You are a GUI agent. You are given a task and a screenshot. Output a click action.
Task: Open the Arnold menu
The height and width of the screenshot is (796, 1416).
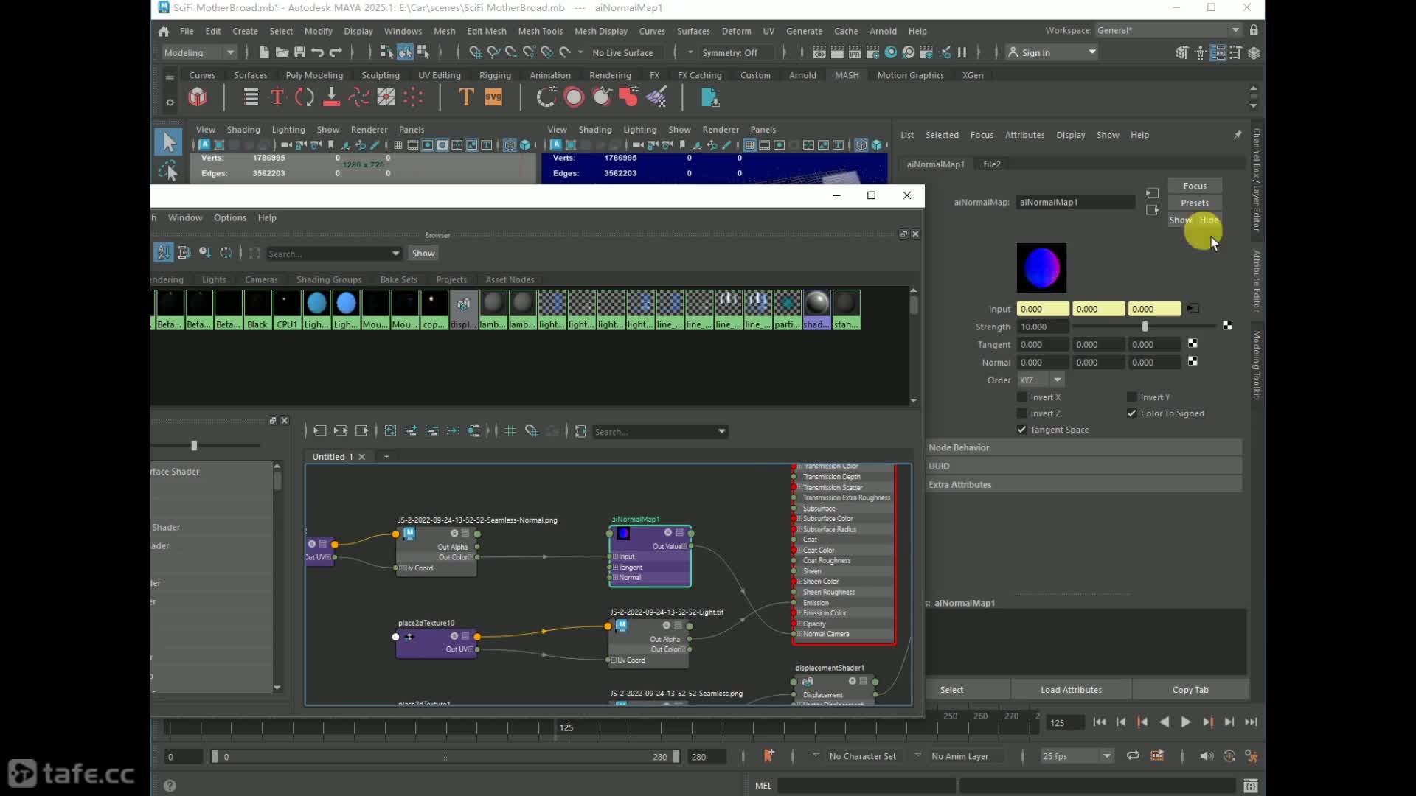pos(882,31)
